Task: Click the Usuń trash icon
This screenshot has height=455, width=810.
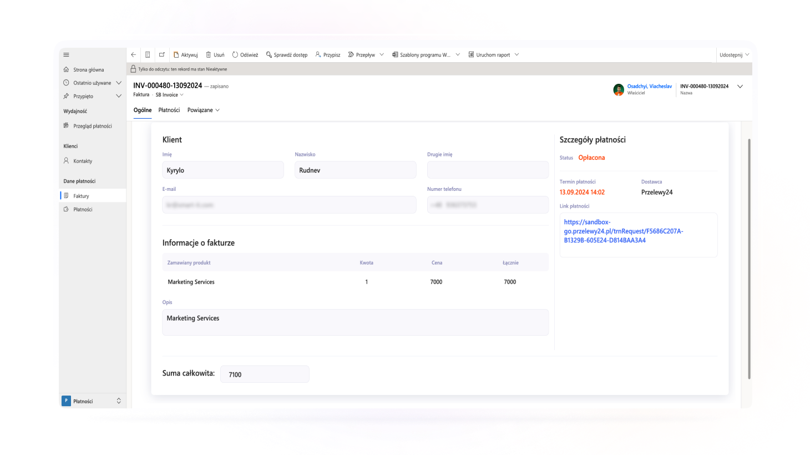Action: click(x=209, y=55)
